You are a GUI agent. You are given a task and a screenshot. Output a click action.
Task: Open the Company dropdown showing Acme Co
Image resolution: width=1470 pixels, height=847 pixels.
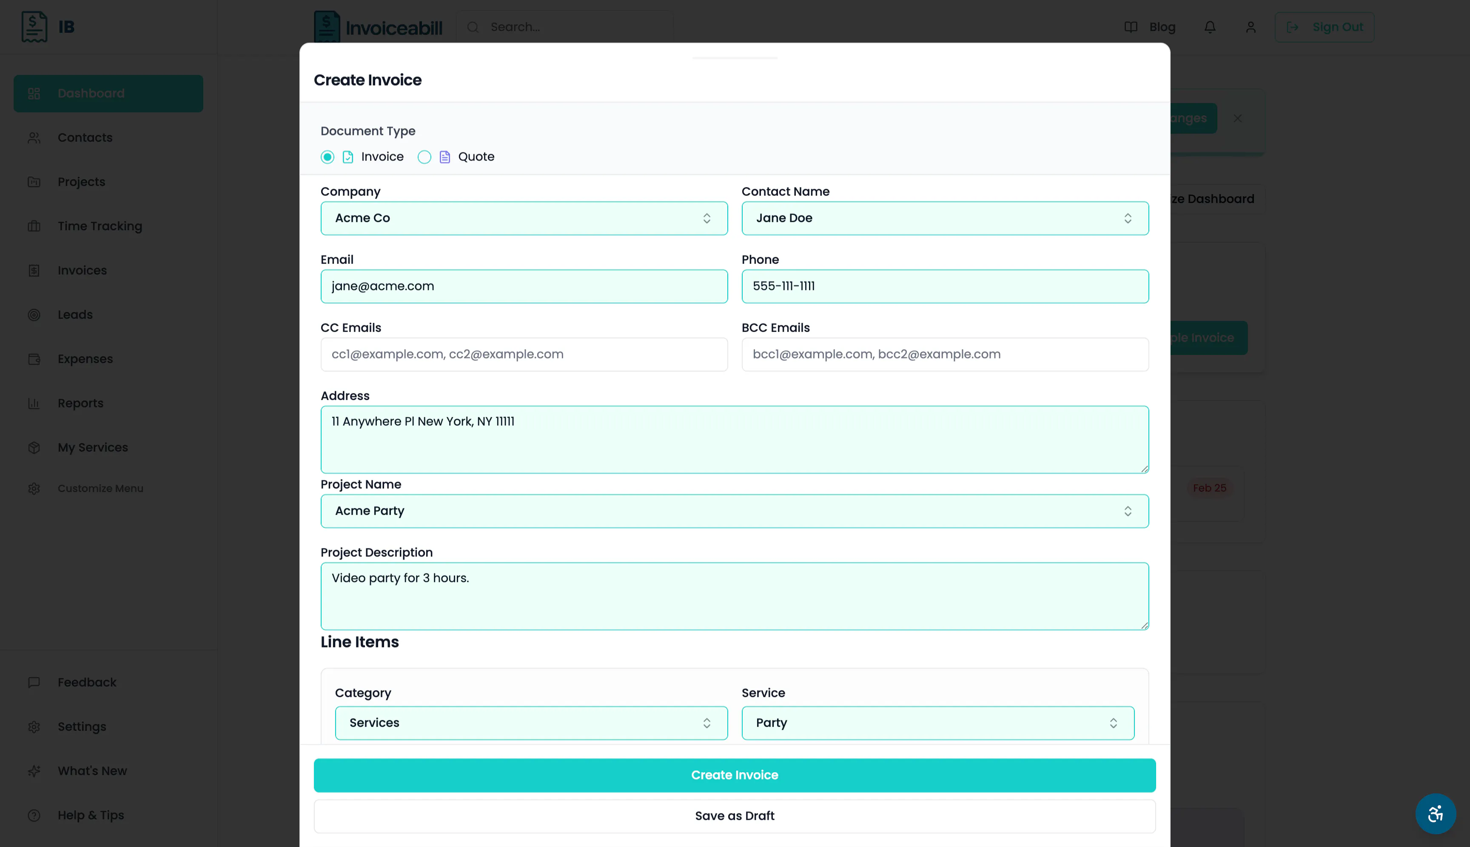click(524, 218)
